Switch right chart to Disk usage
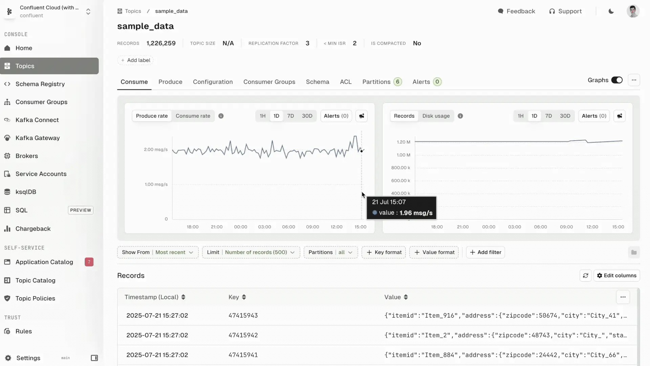Image resolution: width=650 pixels, height=366 pixels. [436, 116]
